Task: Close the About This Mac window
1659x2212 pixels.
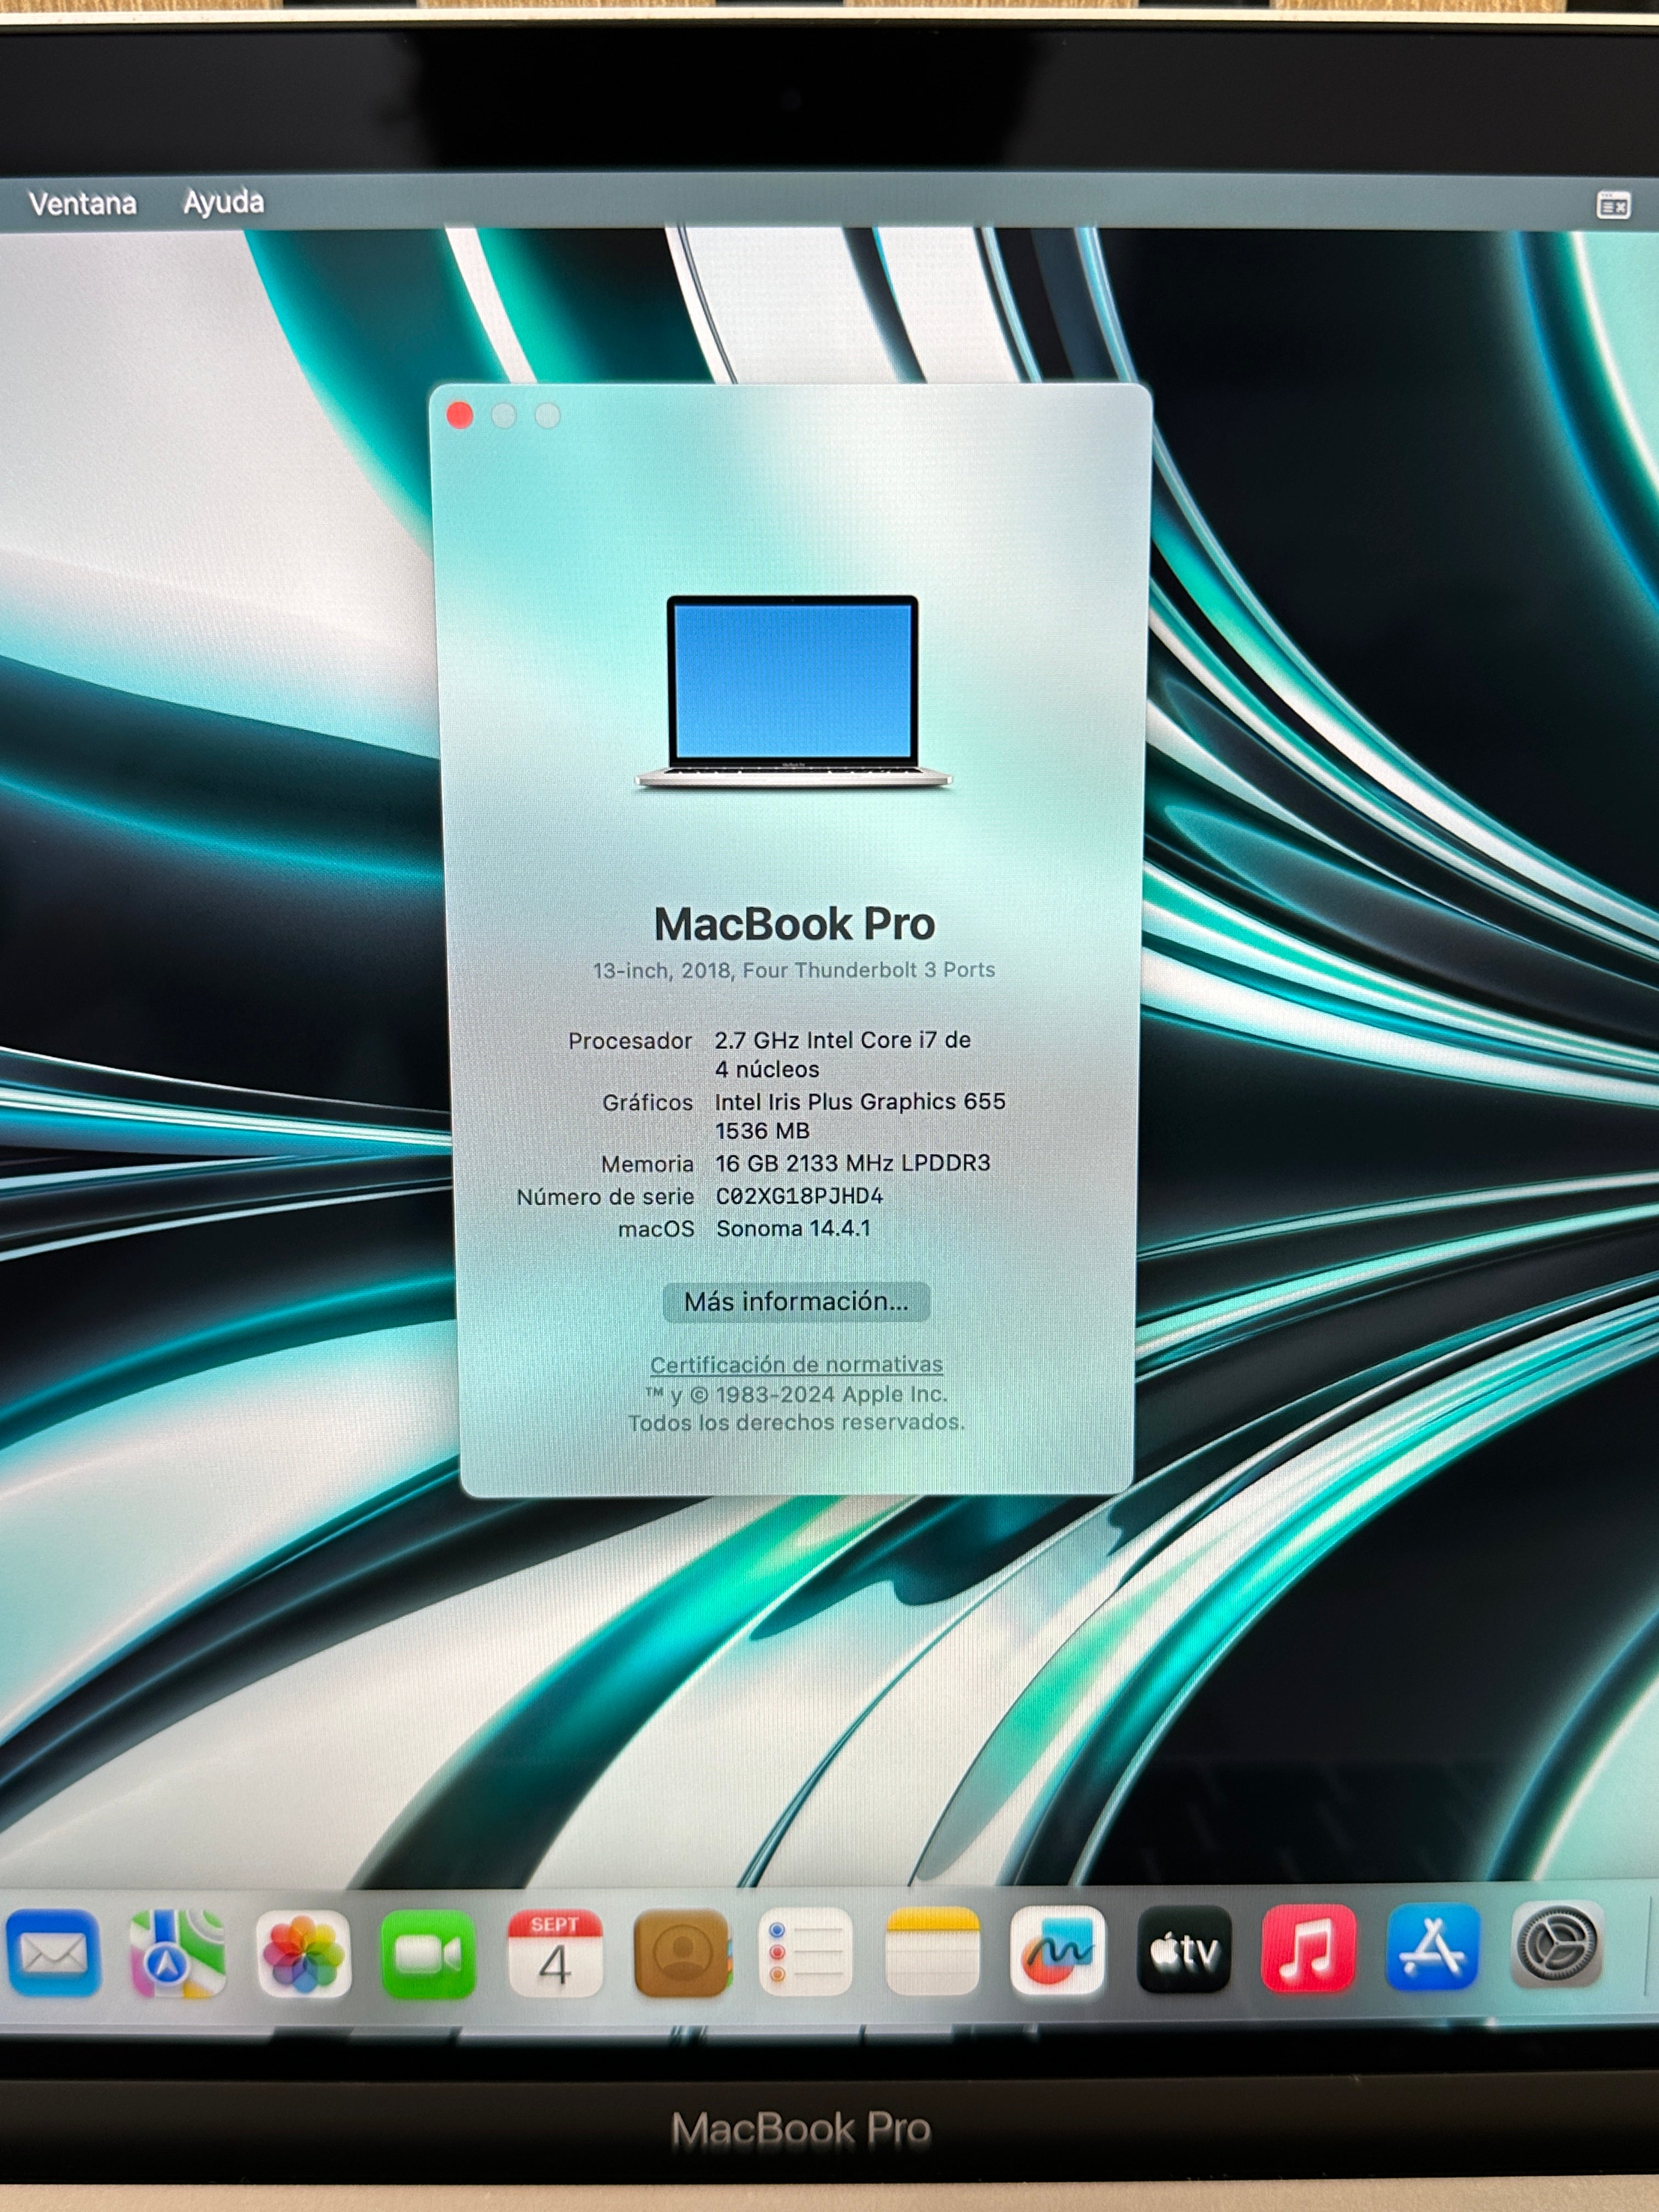Action: (460, 415)
